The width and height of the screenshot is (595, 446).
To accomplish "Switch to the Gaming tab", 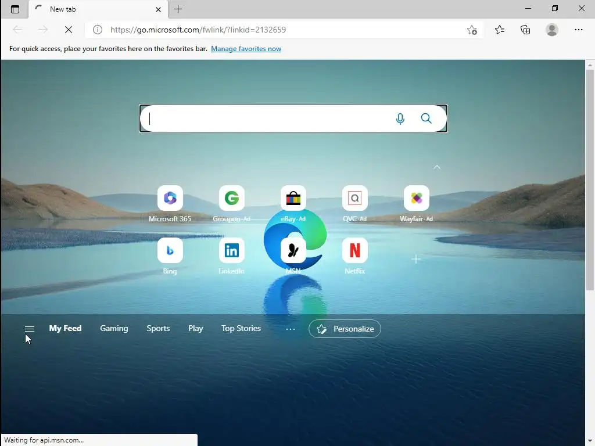I will click(x=114, y=329).
